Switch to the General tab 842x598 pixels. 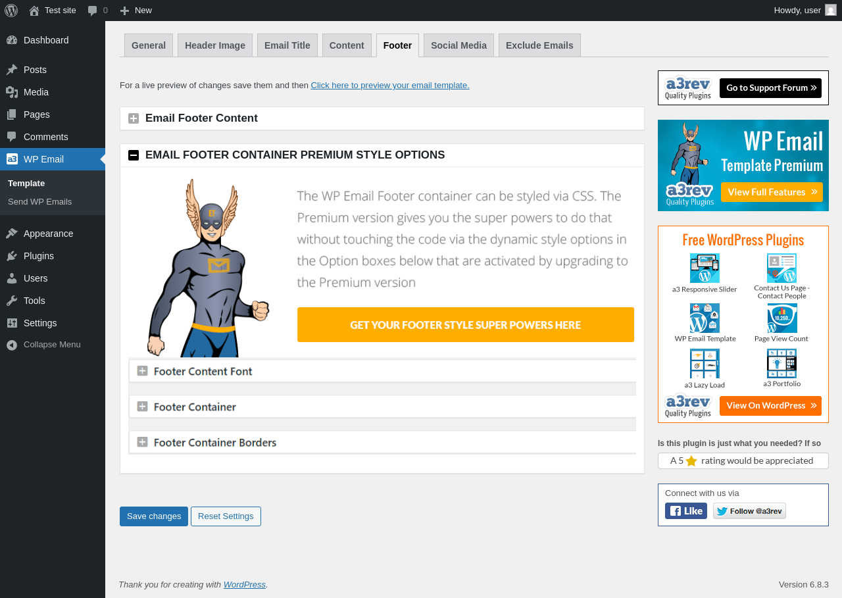pyautogui.click(x=149, y=45)
